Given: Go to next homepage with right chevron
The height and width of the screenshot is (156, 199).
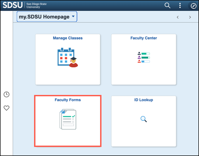Looking at the screenshot, I should [x=190, y=17].
